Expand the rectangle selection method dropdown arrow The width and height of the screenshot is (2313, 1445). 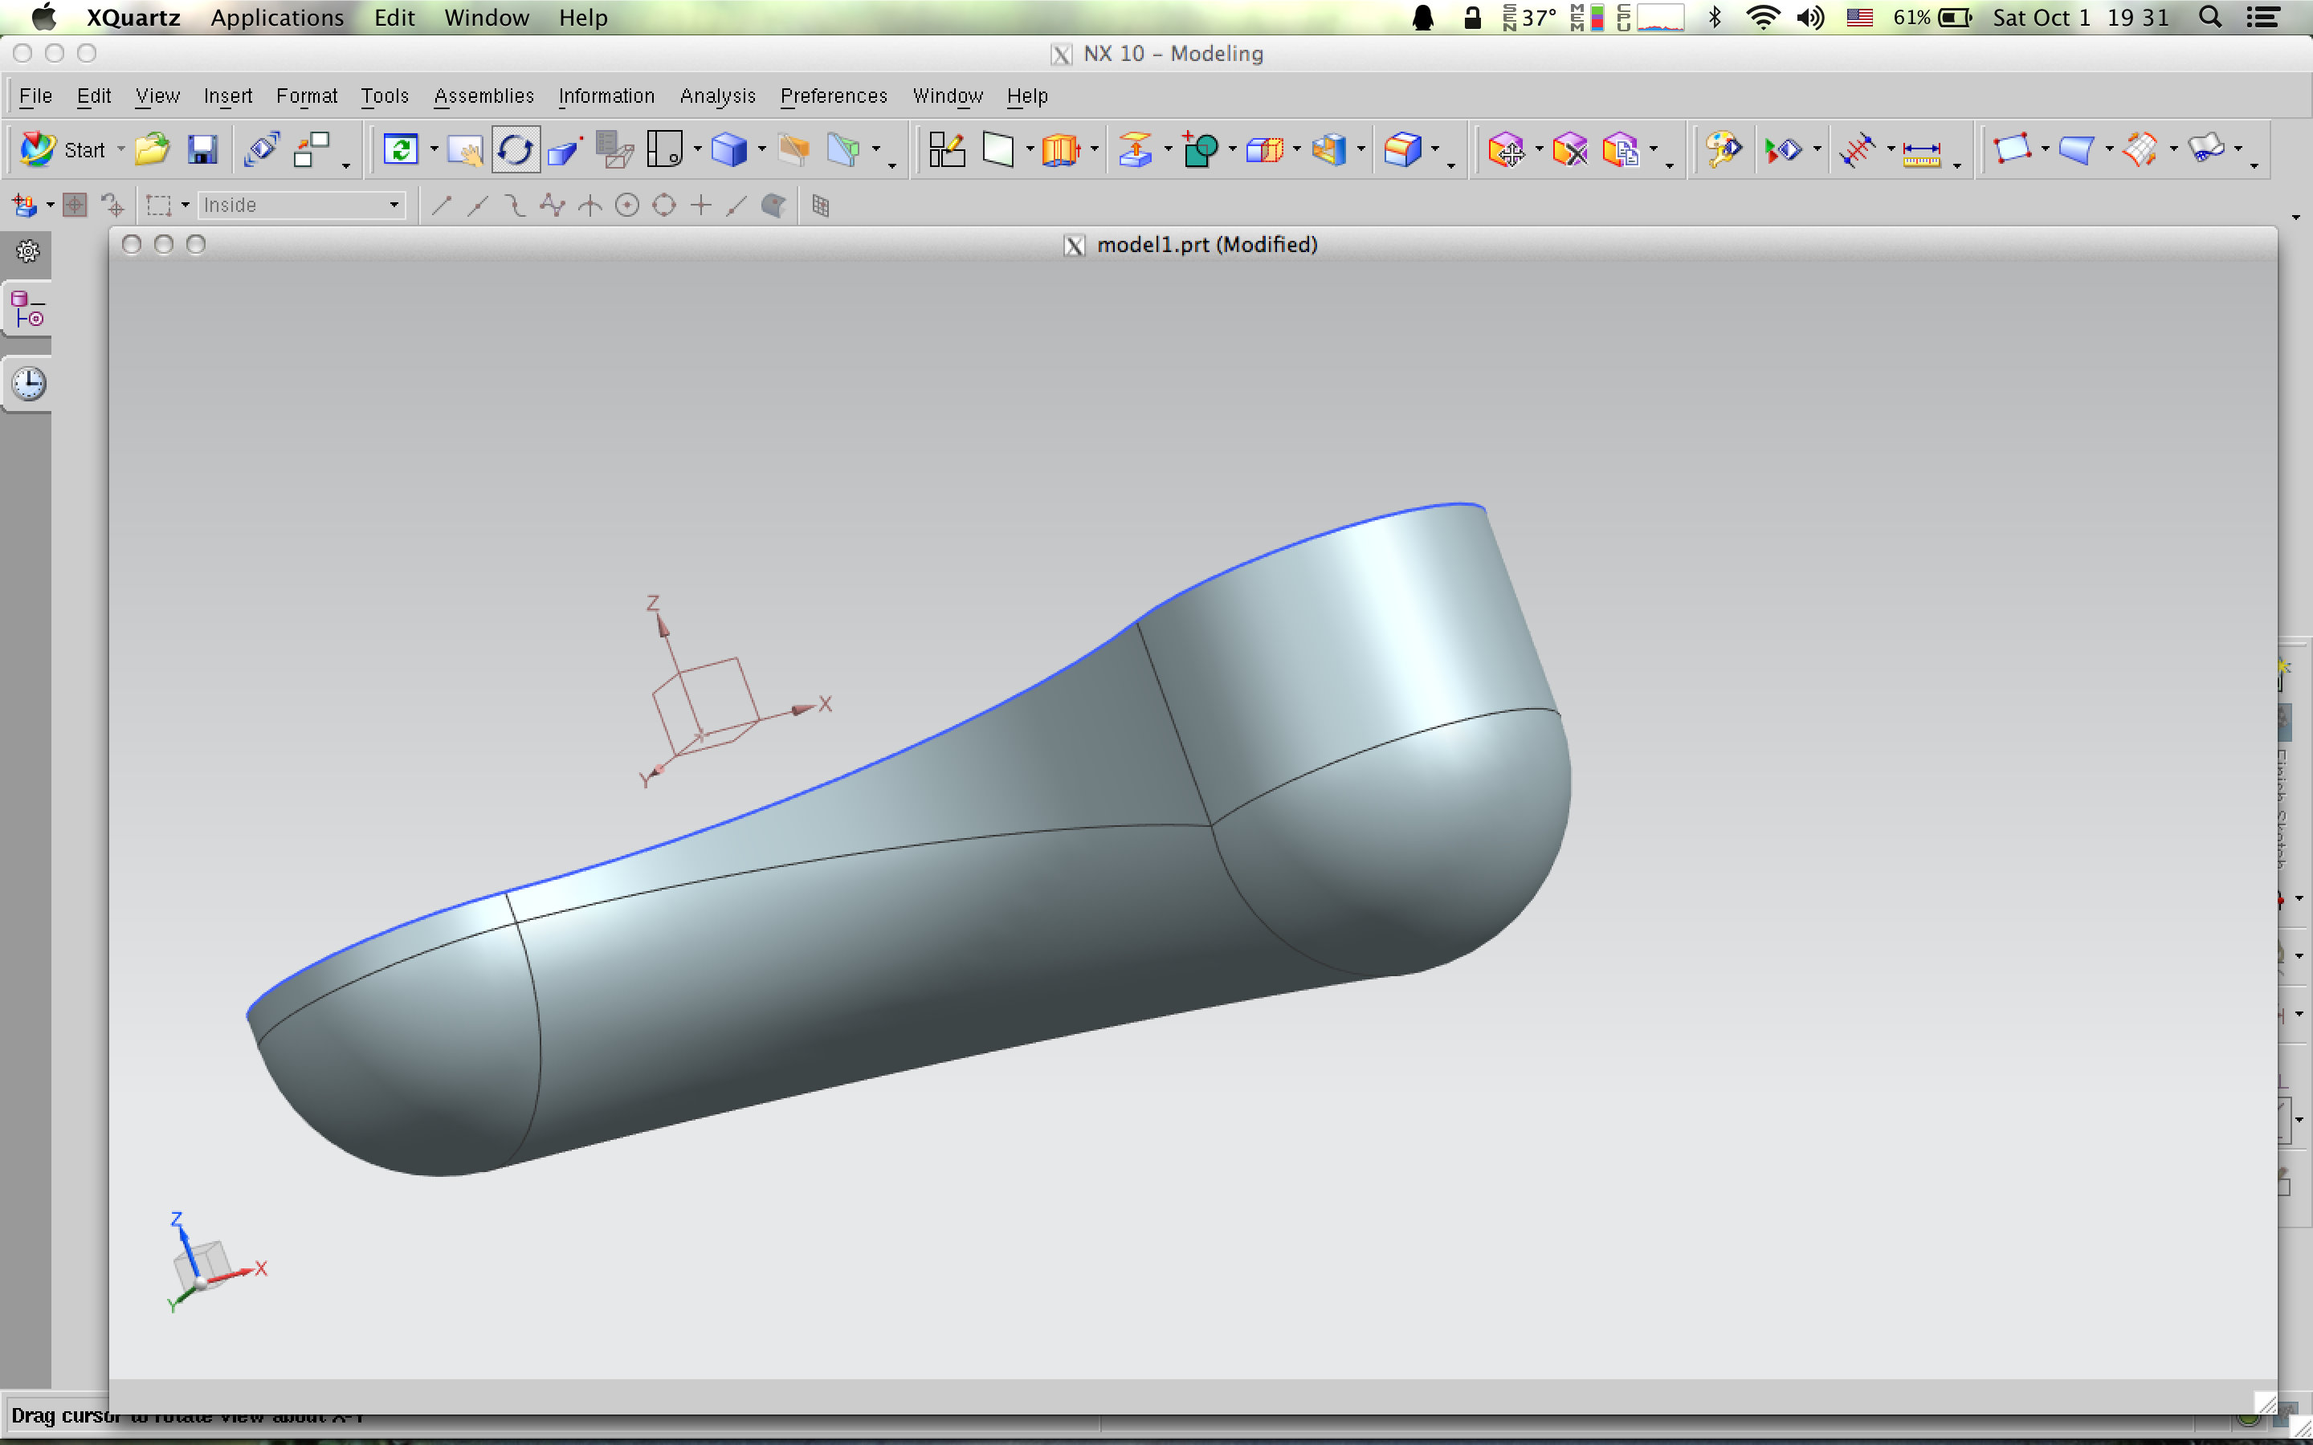point(186,206)
